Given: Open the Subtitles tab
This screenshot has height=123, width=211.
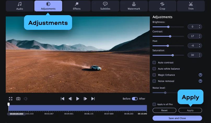Looking at the screenshot, I should 105,6.
